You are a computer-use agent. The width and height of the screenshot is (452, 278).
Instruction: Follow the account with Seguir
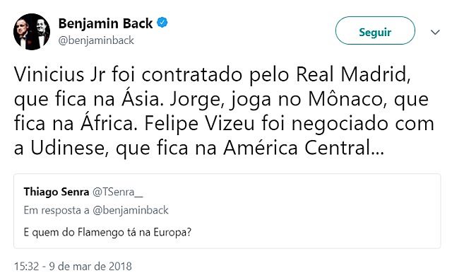tap(375, 30)
